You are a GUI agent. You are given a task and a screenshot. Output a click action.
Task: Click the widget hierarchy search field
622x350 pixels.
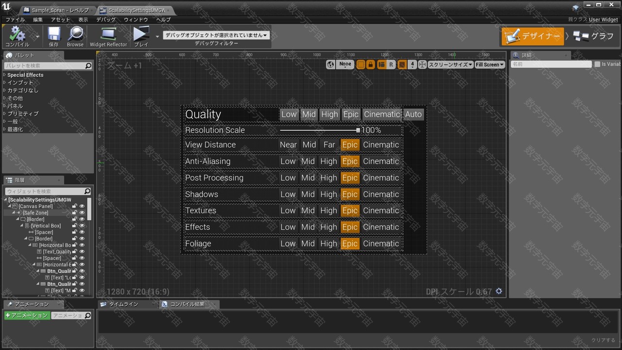(x=48, y=191)
